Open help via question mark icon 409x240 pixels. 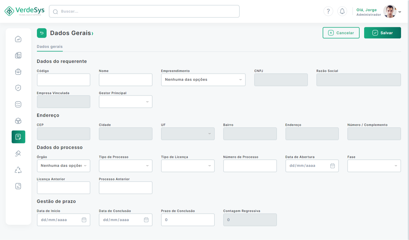click(x=328, y=11)
